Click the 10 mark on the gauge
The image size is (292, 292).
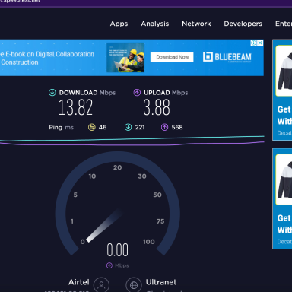[92, 176]
